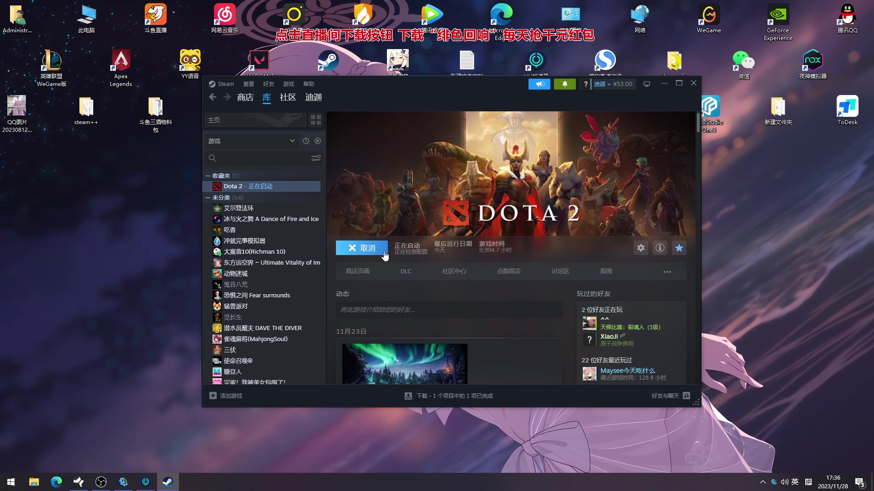Toggle the favorite star for Dota 2
This screenshot has height=491, width=874.
(x=679, y=248)
